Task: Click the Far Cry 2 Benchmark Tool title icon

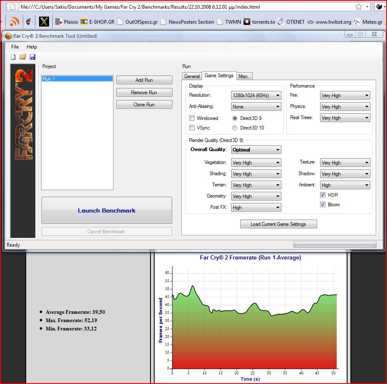Action: tap(8, 36)
